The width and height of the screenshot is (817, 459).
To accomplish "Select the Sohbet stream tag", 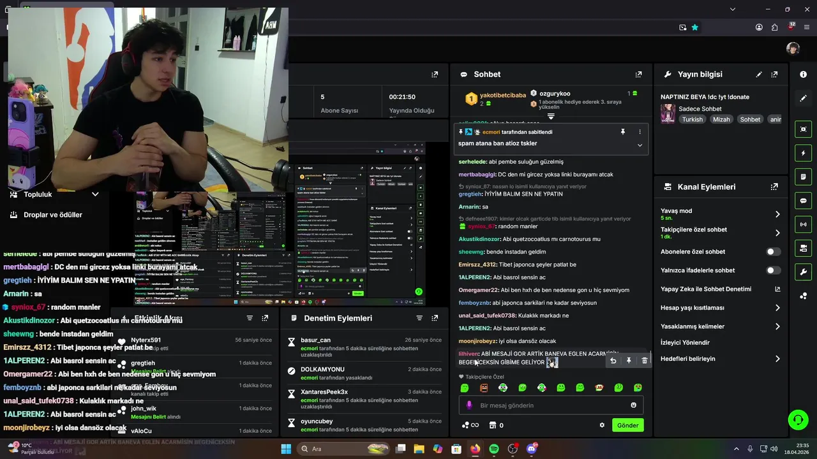I will [x=750, y=119].
